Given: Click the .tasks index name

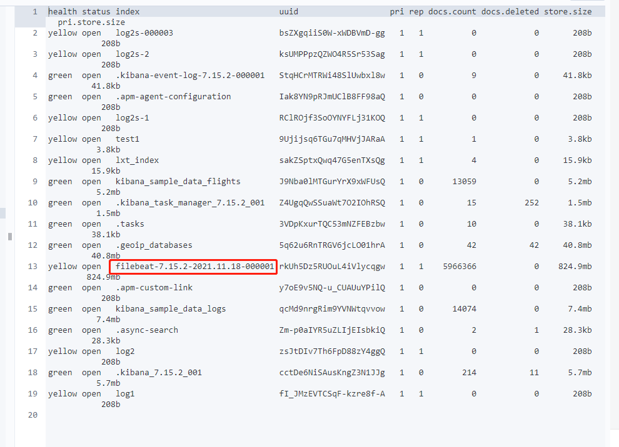Looking at the screenshot, I should tap(130, 224).
